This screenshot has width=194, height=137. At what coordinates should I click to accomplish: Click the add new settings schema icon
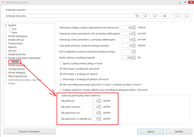[x=145, y=15]
